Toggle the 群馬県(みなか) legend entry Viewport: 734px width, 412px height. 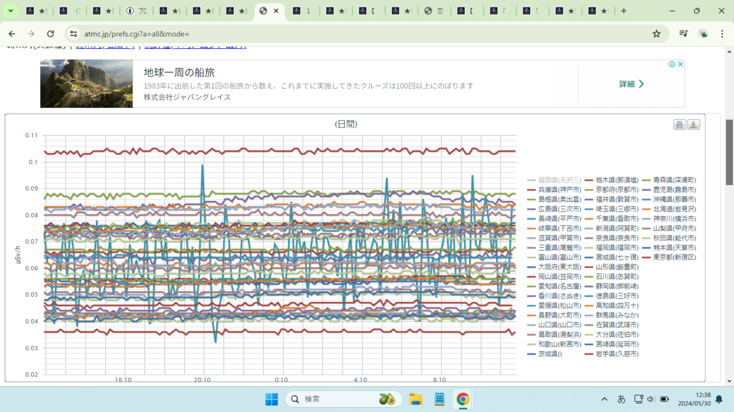612,316
